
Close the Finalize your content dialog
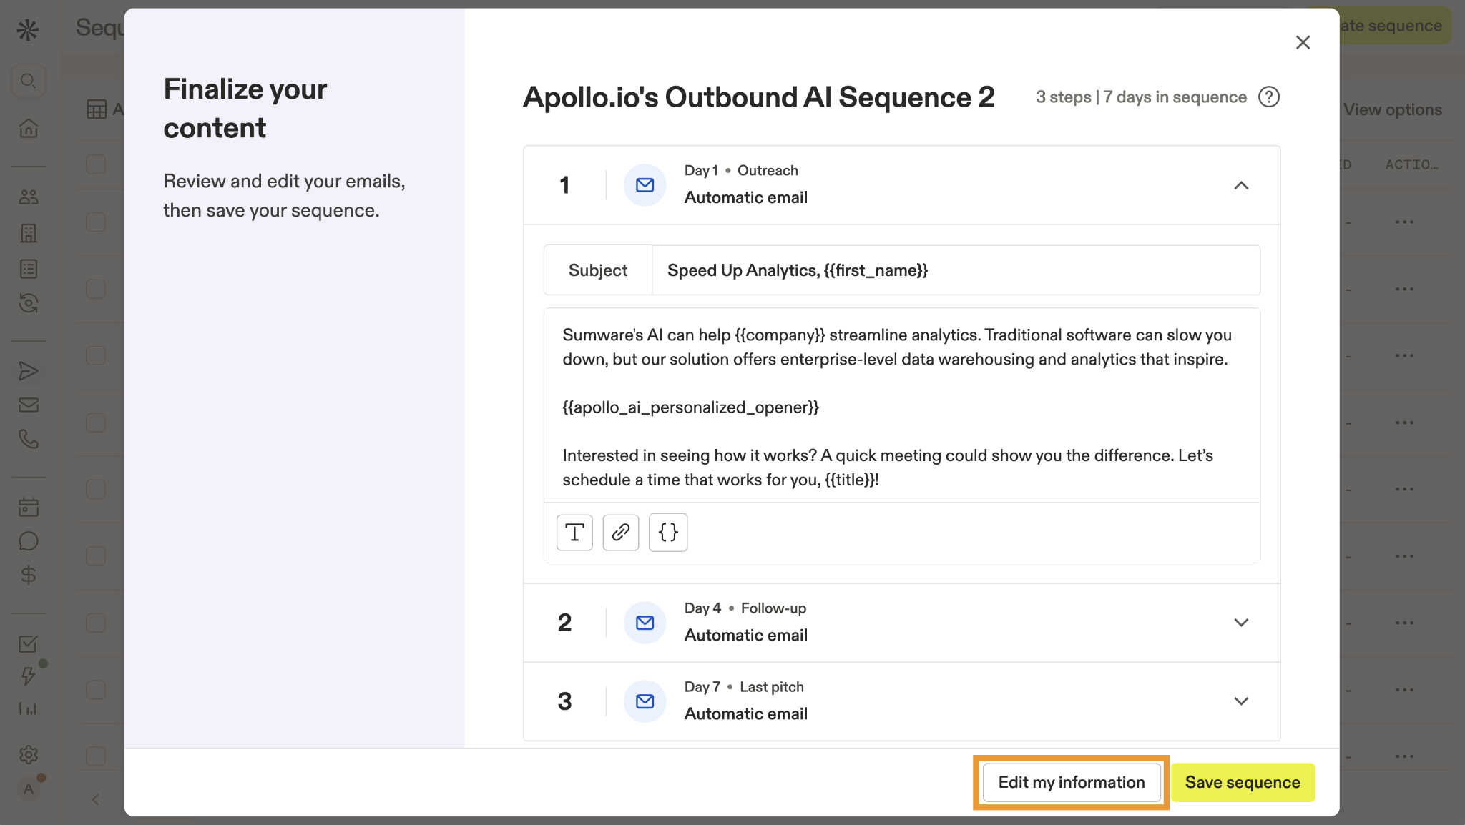(x=1303, y=42)
